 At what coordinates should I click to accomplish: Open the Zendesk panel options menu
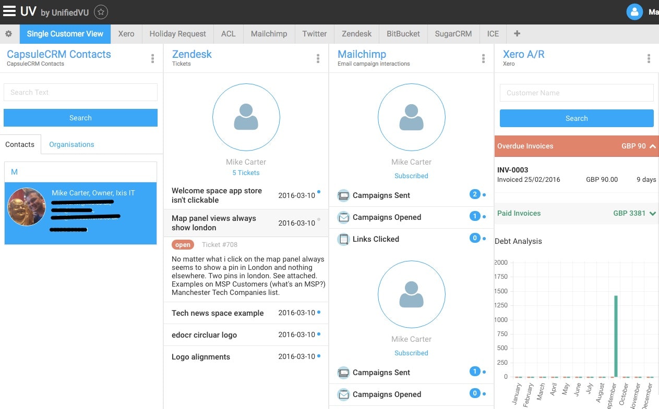pos(318,59)
